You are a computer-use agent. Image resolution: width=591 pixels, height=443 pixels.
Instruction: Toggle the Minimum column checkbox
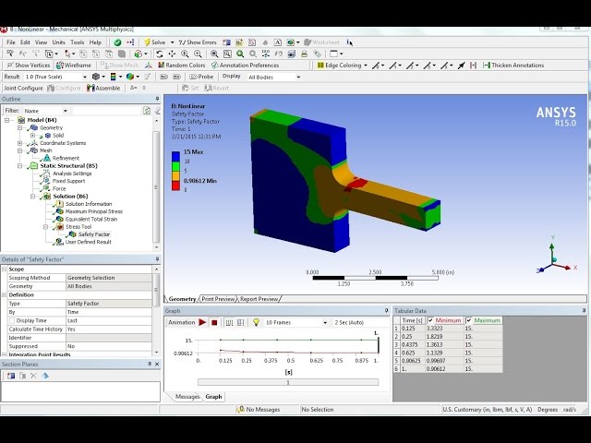[x=430, y=320]
